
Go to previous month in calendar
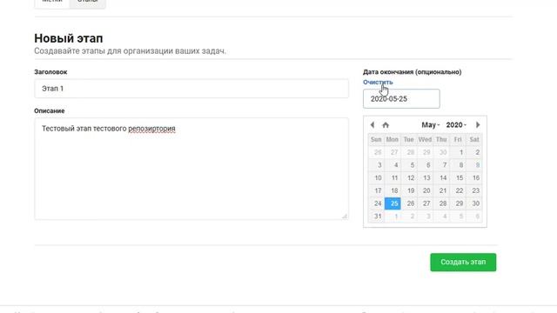(372, 125)
